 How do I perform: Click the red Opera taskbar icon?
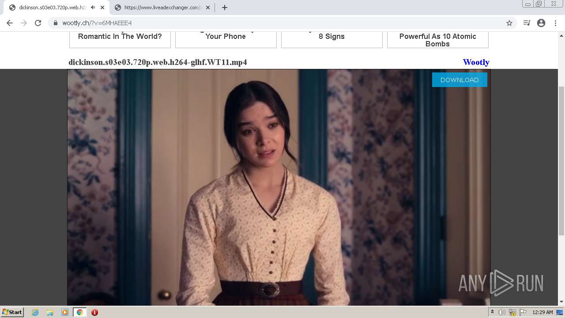(94, 312)
